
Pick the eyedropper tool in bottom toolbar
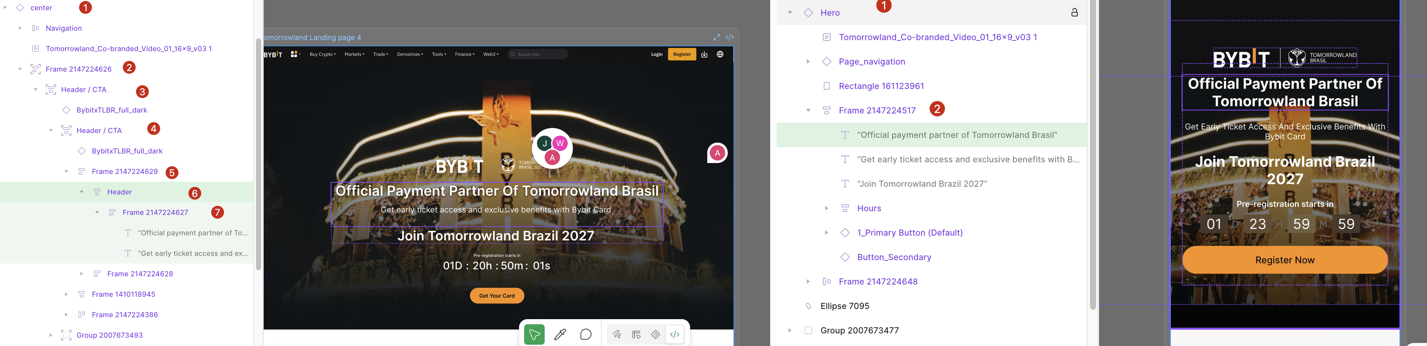(x=560, y=334)
